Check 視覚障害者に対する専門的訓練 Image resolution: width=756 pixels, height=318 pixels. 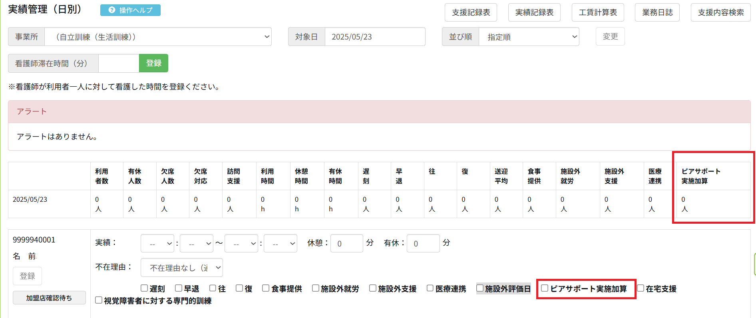pos(99,300)
